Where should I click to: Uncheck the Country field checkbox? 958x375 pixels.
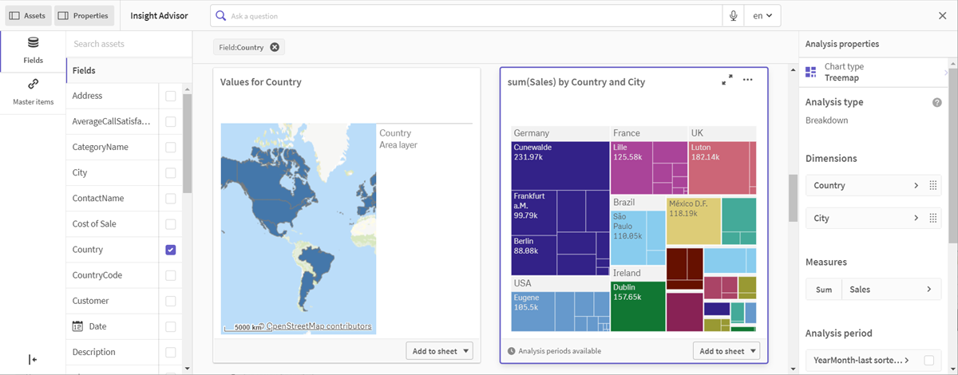coord(171,250)
